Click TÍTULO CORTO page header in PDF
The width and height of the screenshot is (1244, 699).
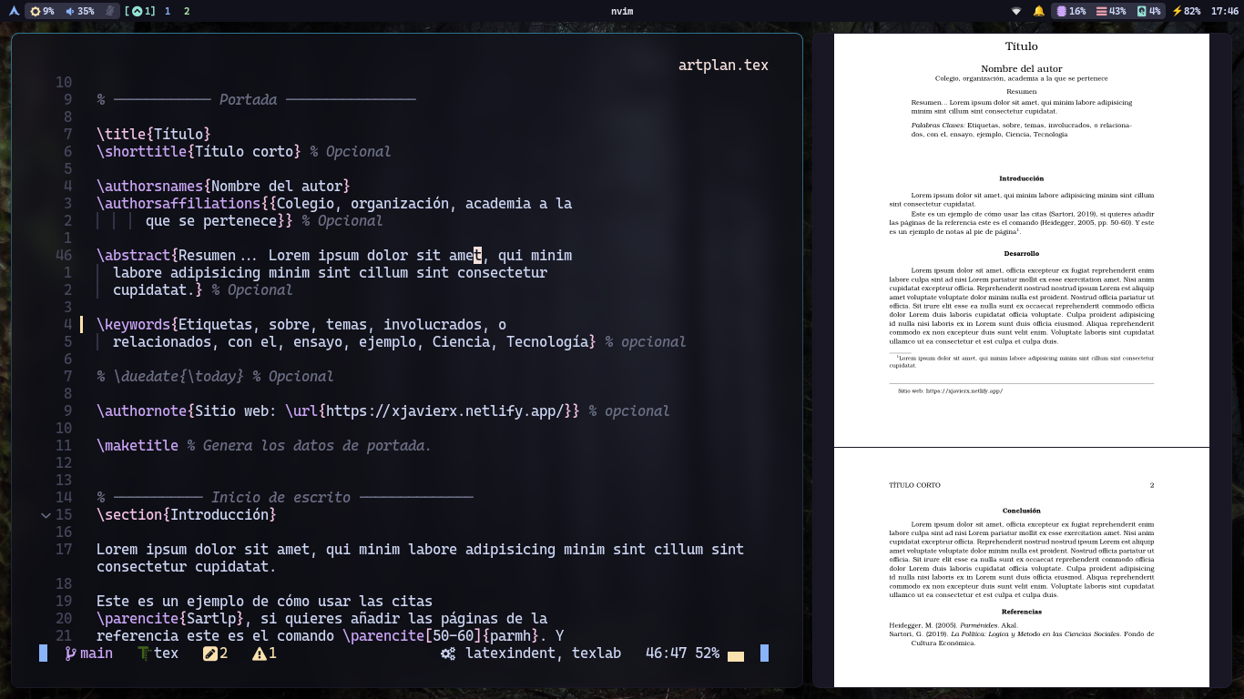(914, 485)
